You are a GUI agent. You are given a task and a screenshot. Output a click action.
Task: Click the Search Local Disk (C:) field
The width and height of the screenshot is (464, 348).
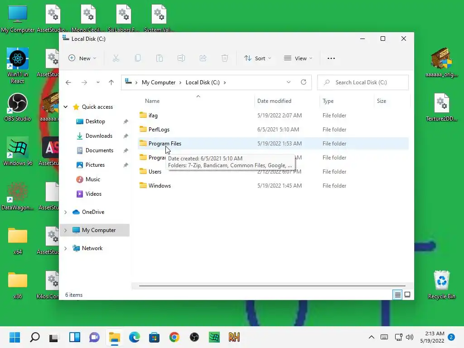tap(363, 82)
